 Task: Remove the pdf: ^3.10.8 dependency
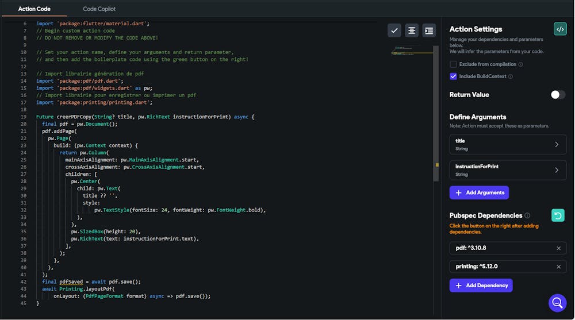point(558,248)
